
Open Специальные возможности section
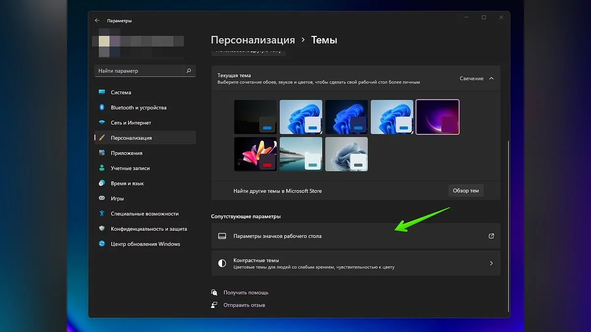click(144, 214)
